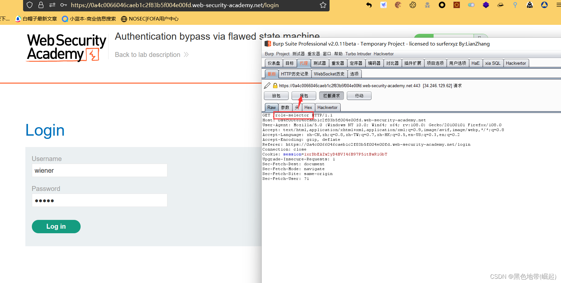Click the black ring extension icon
Viewport: 561px width, 283px height.
pos(442,5)
